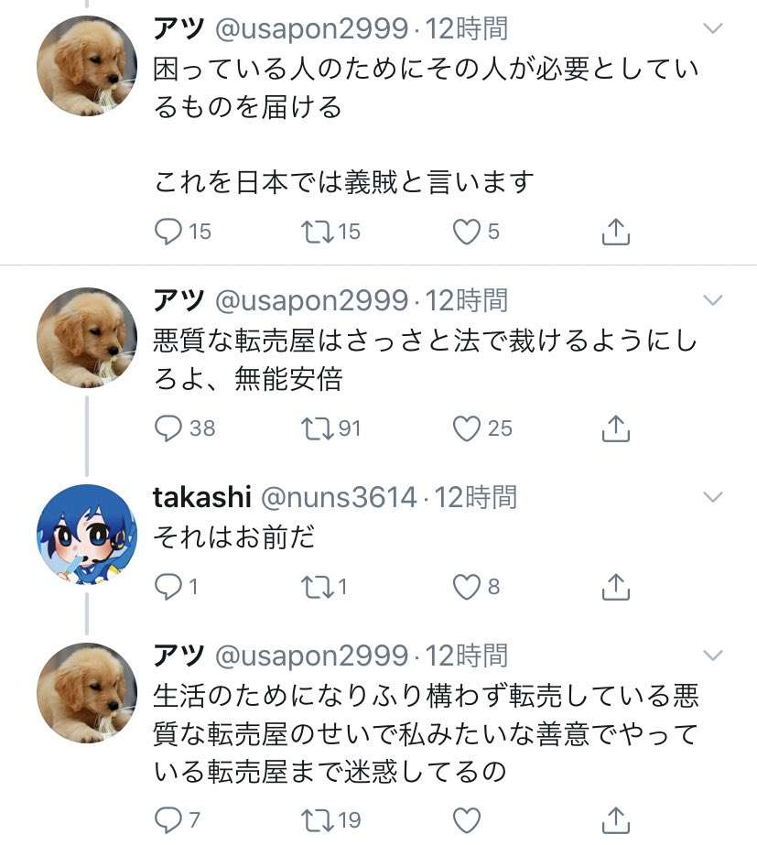This screenshot has height=845, width=757.
Task: Share the 義賊 tweet
Action: point(616,232)
